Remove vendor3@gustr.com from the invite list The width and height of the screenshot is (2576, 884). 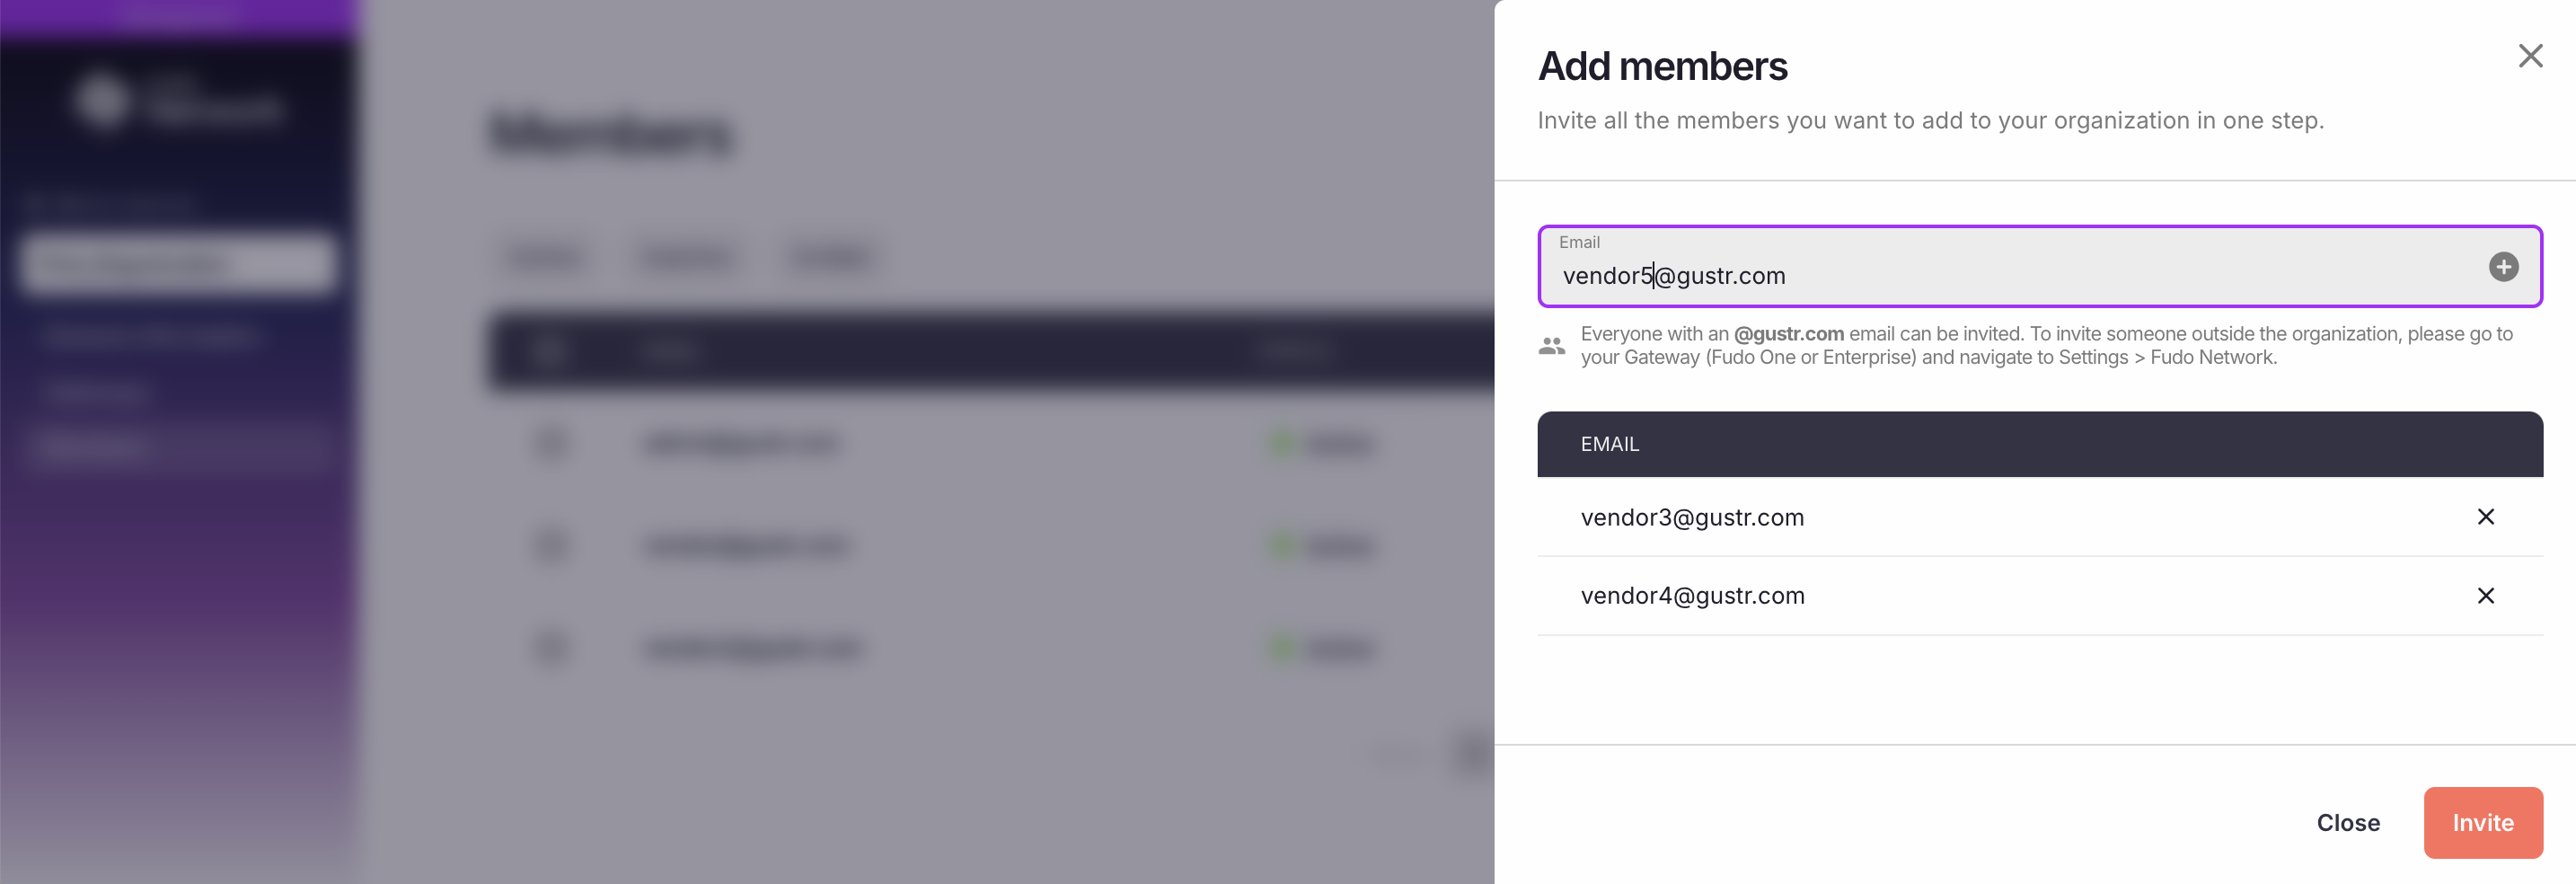[x=2485, y=517]
